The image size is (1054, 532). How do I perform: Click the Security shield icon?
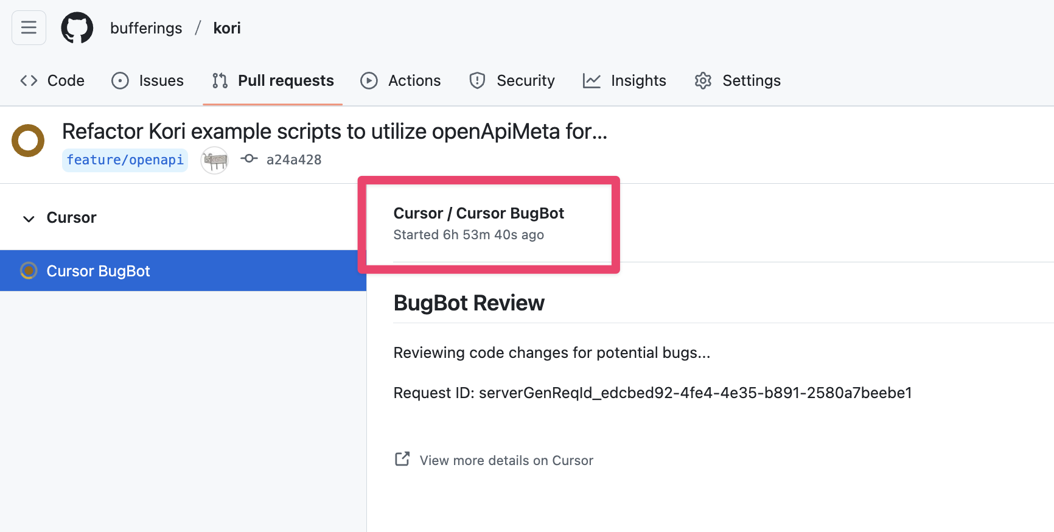coord(477,80)
